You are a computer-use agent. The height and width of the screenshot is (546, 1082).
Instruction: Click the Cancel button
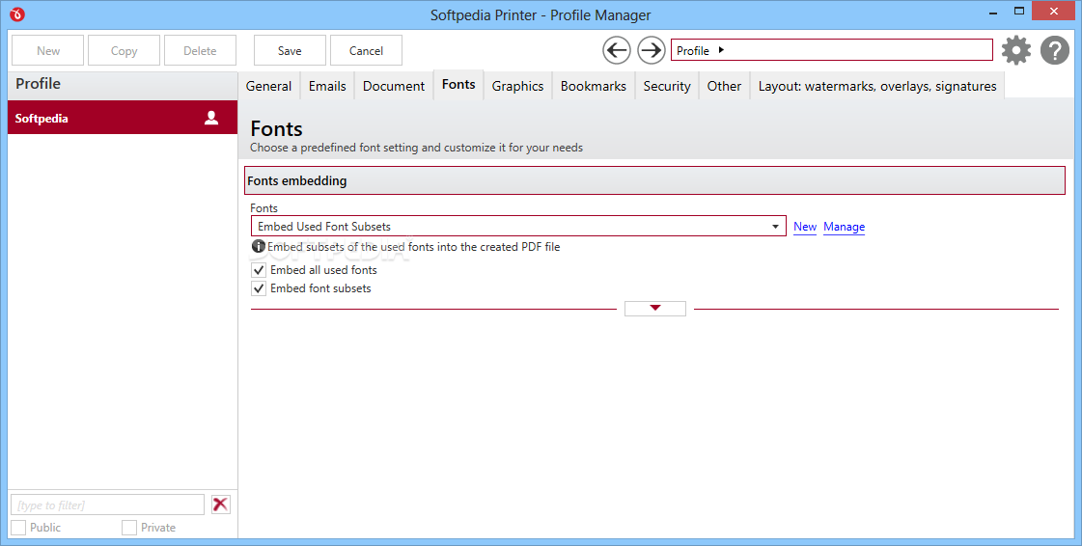367,50
